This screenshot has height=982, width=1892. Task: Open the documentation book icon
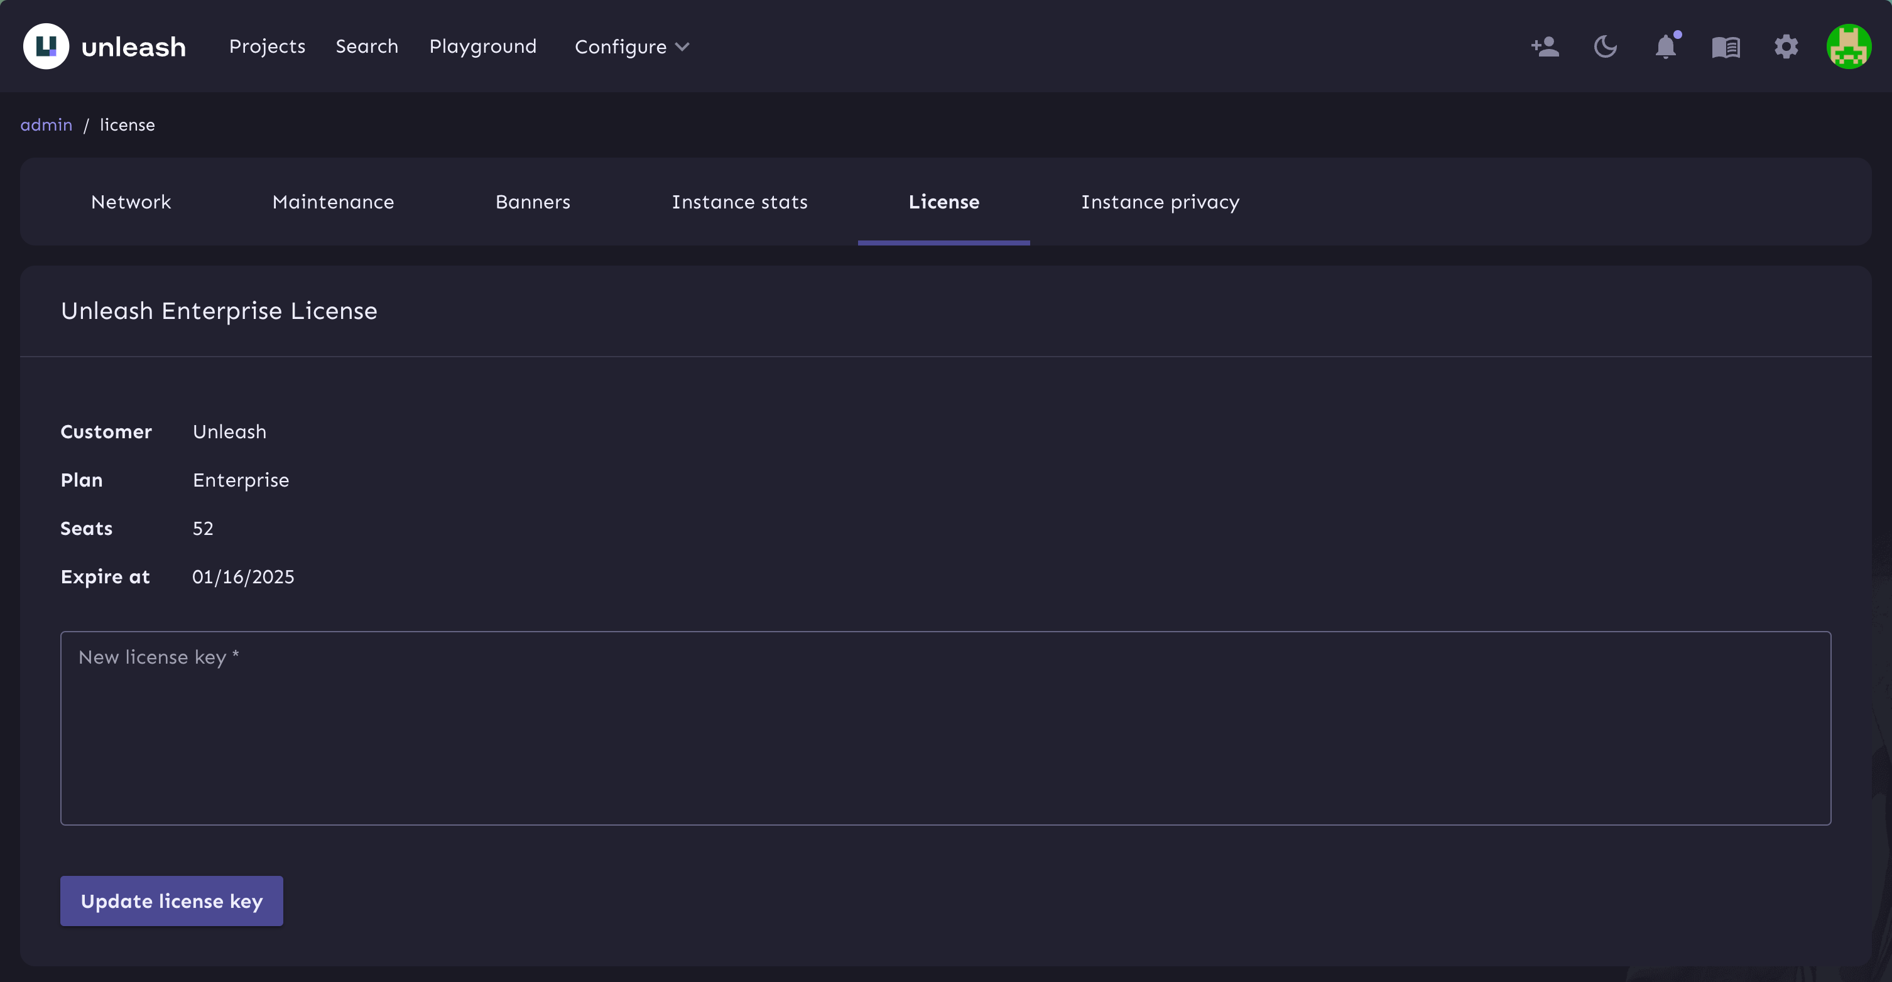[x=1726, y=47]
